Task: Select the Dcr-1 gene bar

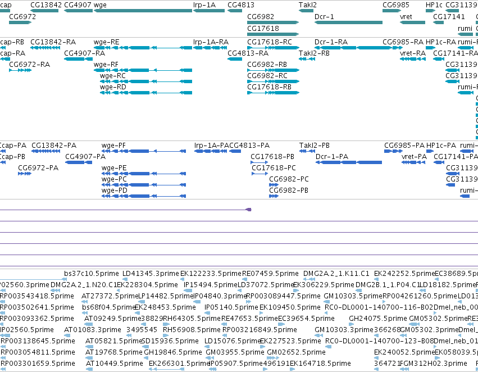Action: [348, 22]
